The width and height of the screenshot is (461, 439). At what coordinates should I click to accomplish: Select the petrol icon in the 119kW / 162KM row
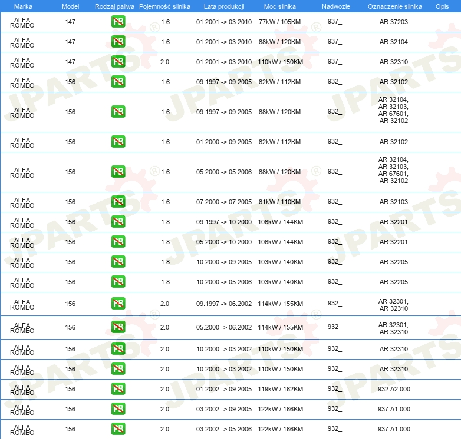[118, 389]
